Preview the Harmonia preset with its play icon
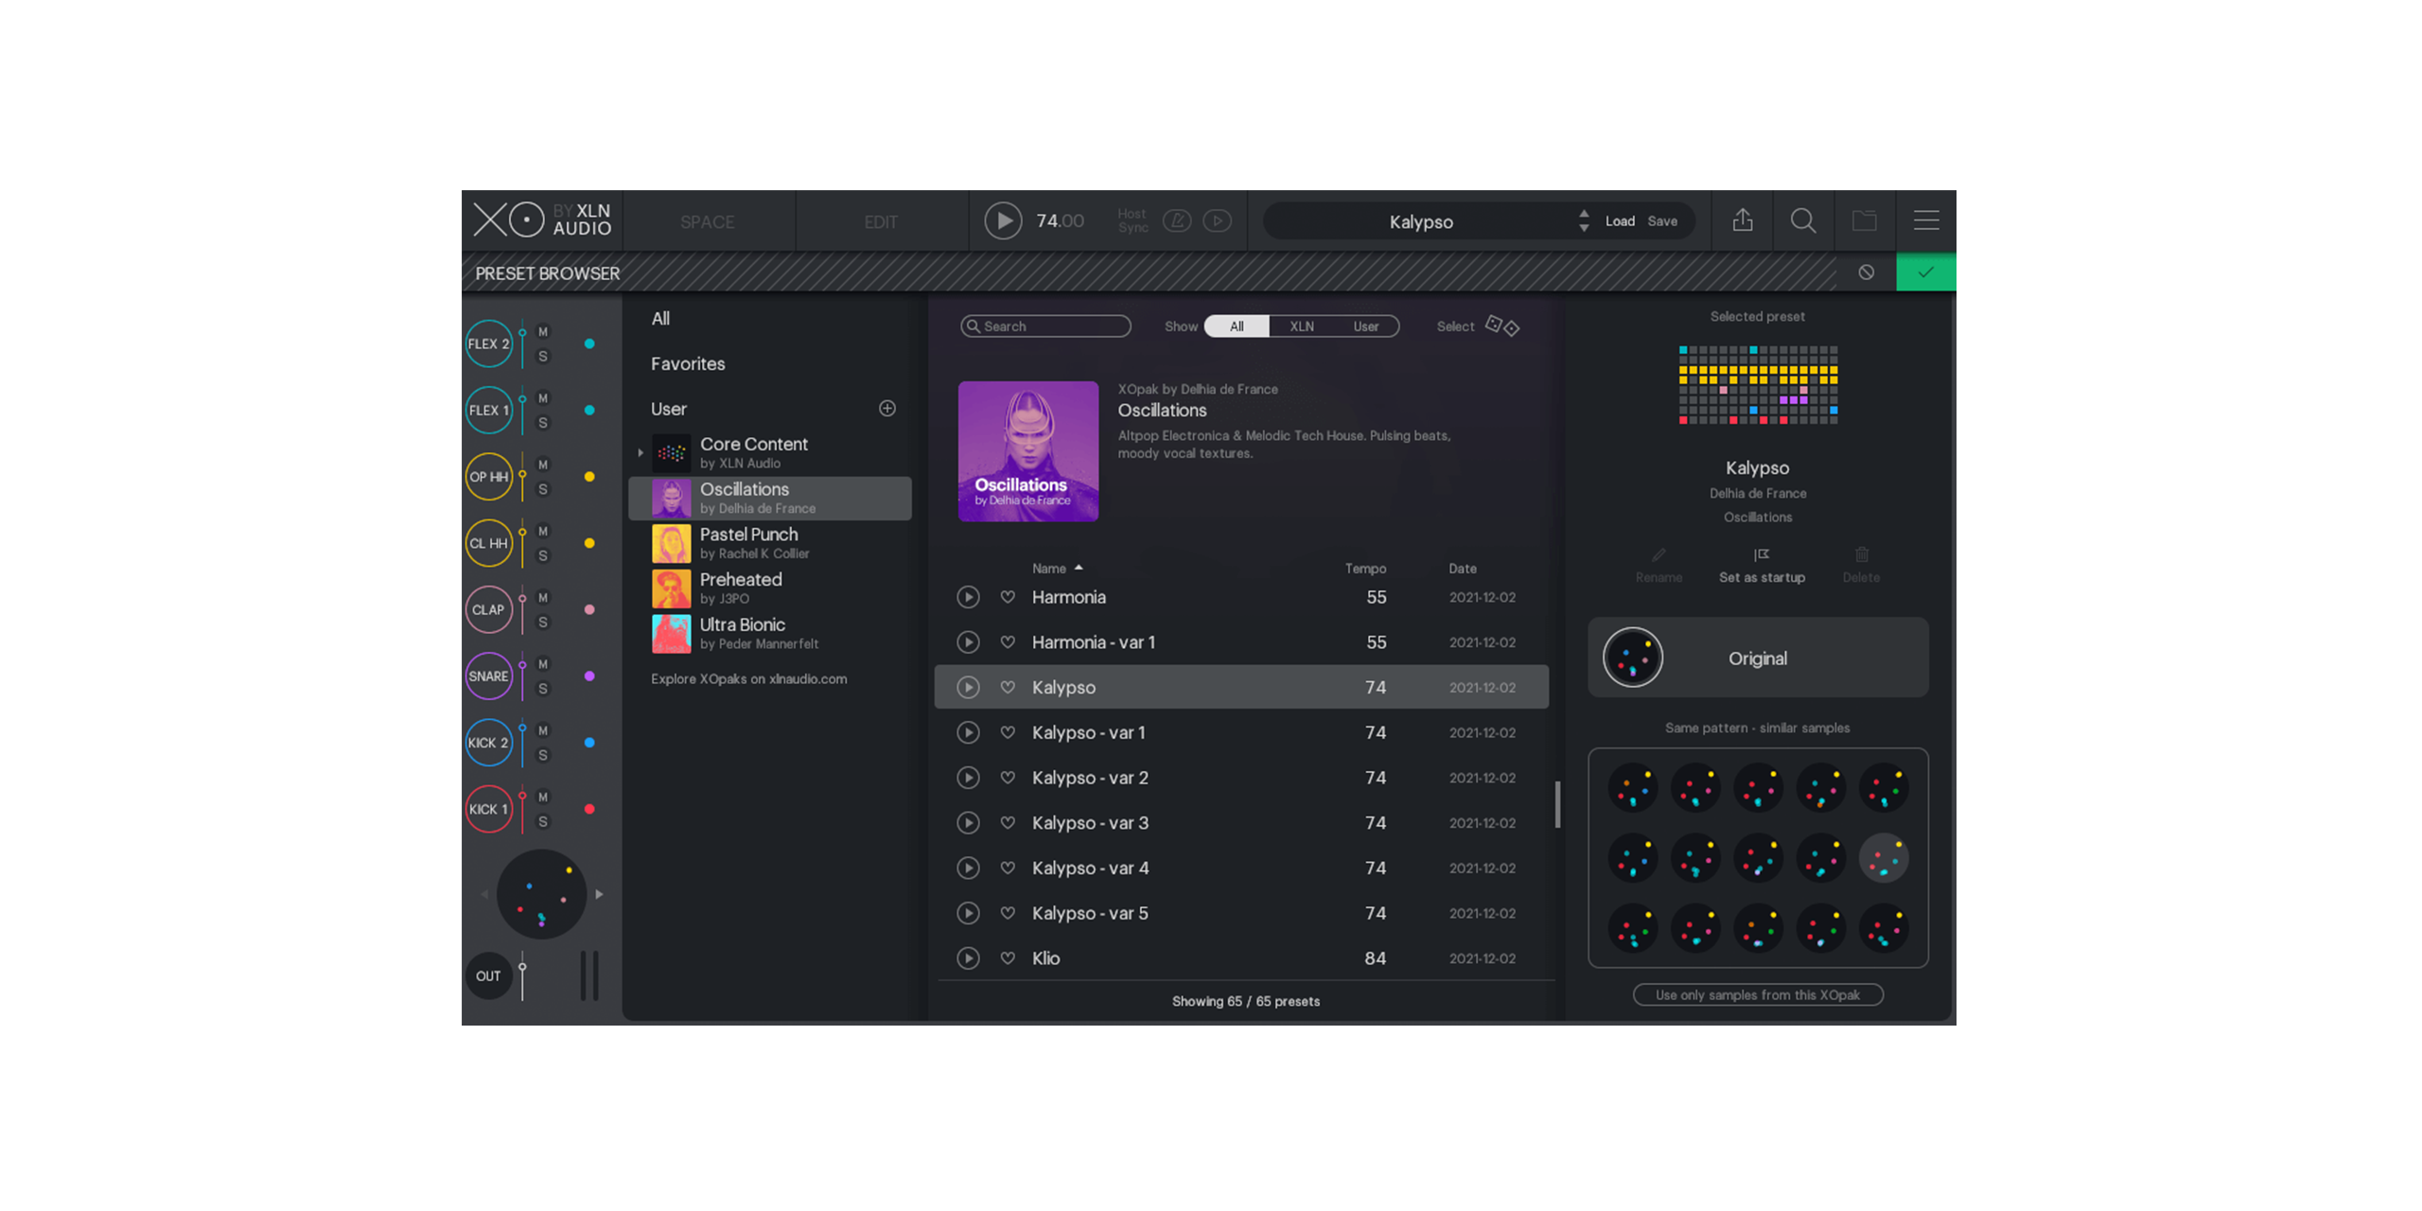Image resolution: width=2422 pixels, height=1211 pixels. point(967,596)
